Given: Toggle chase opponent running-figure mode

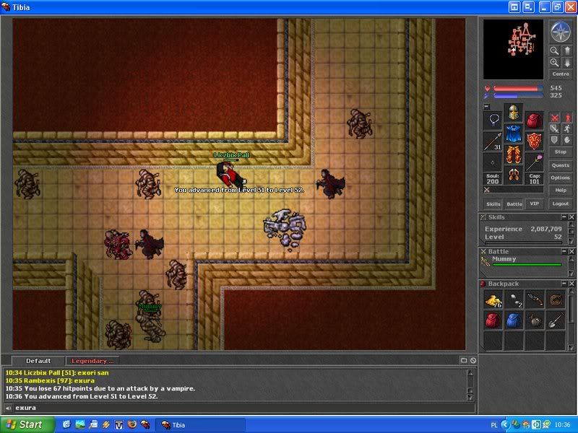Looking at the screenshot, I should (567, 129).
